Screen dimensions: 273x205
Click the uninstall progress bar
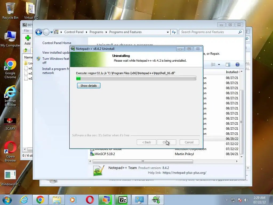[x=136, y=78]
